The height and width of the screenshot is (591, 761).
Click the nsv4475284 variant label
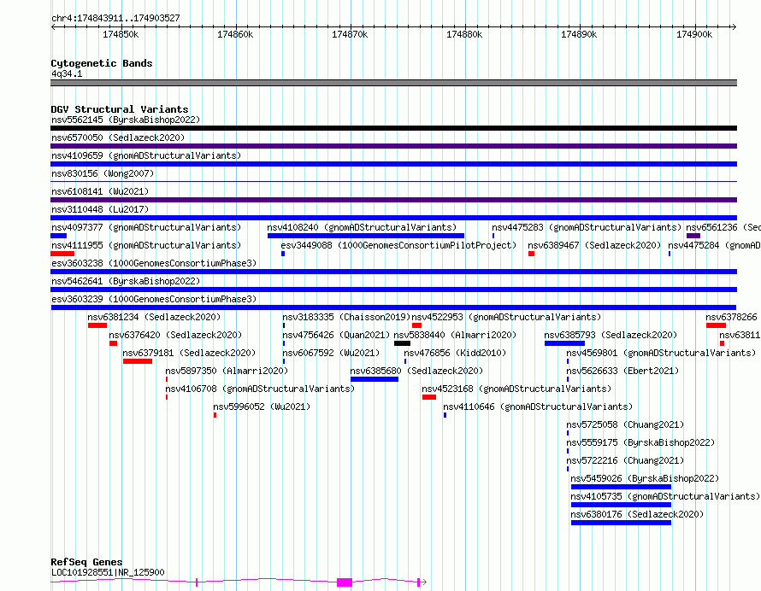tap(714, 245)
